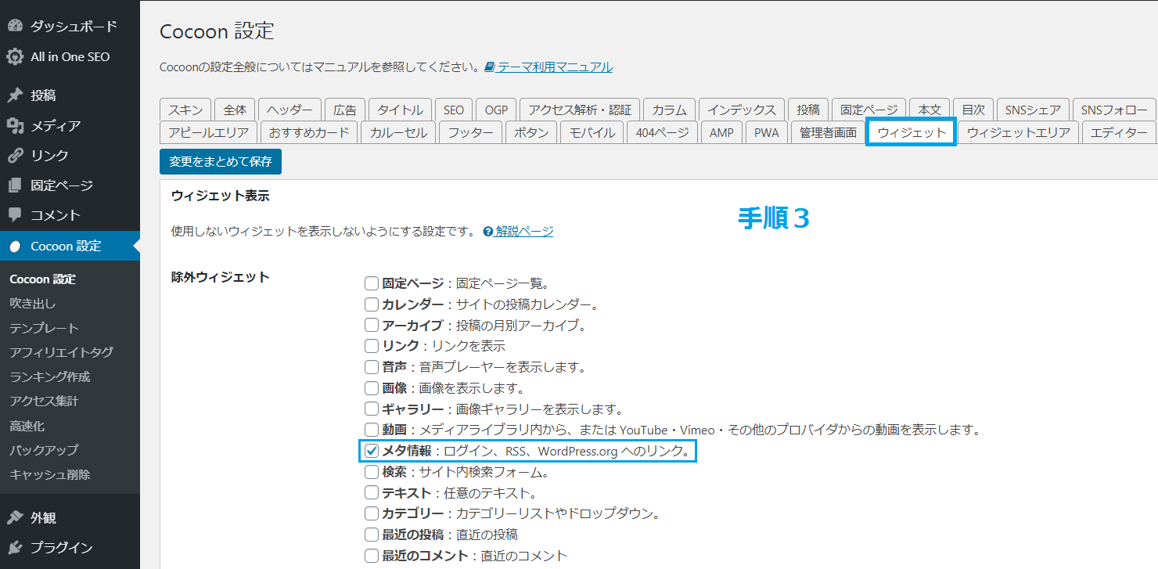Check the アーカイブ widget checkbox
1158x569 pixels.
[372, 325]
